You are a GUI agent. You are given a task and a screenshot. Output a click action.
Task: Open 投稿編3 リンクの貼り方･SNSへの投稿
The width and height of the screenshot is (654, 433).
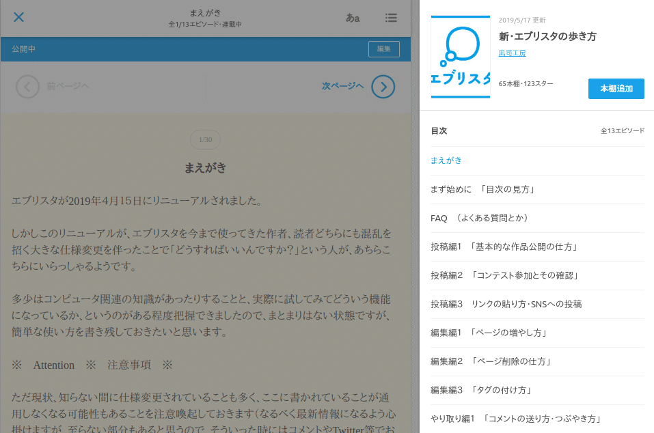pyautogui.click(x=537, y=305)
